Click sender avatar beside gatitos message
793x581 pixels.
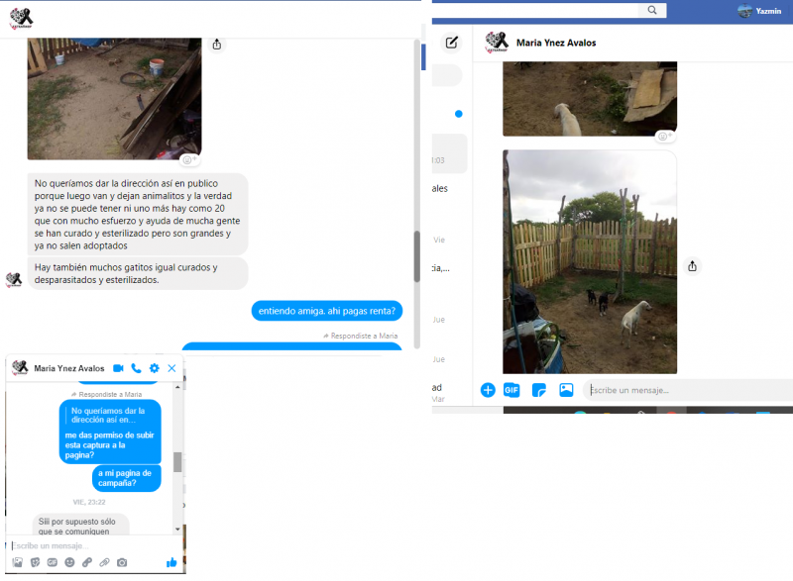tap(14, 279)
